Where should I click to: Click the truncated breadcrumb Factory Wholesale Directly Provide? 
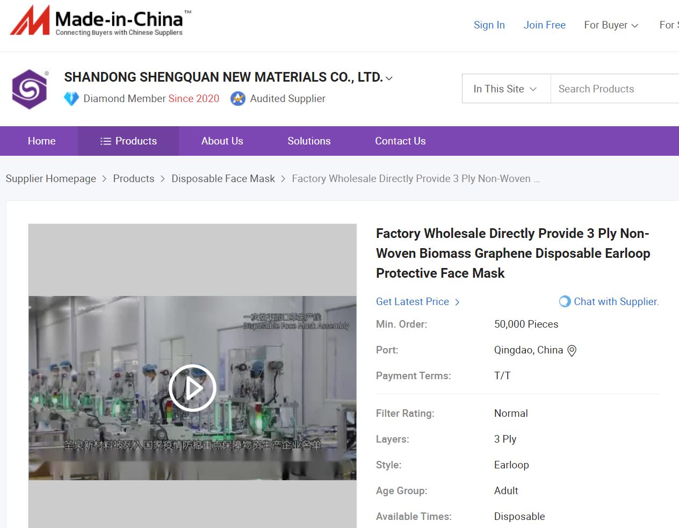(416, 178)
